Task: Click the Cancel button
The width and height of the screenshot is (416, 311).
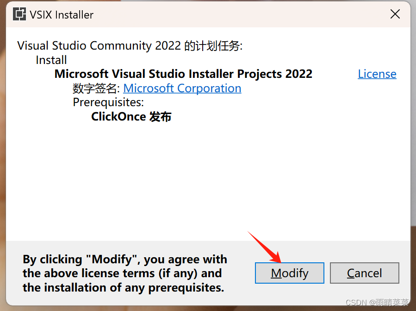Action: click(x=365, y=273)
